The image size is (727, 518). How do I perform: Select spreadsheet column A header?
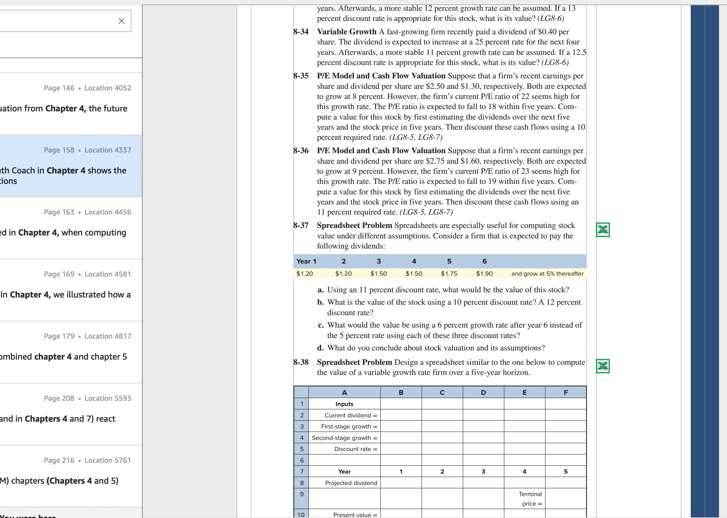click(x=345, y=392)
